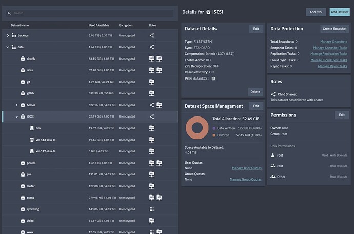Viewport: 354px width, 234px height.
Task: Collapse the iSCSI dataset node
Action: point(16,116)
